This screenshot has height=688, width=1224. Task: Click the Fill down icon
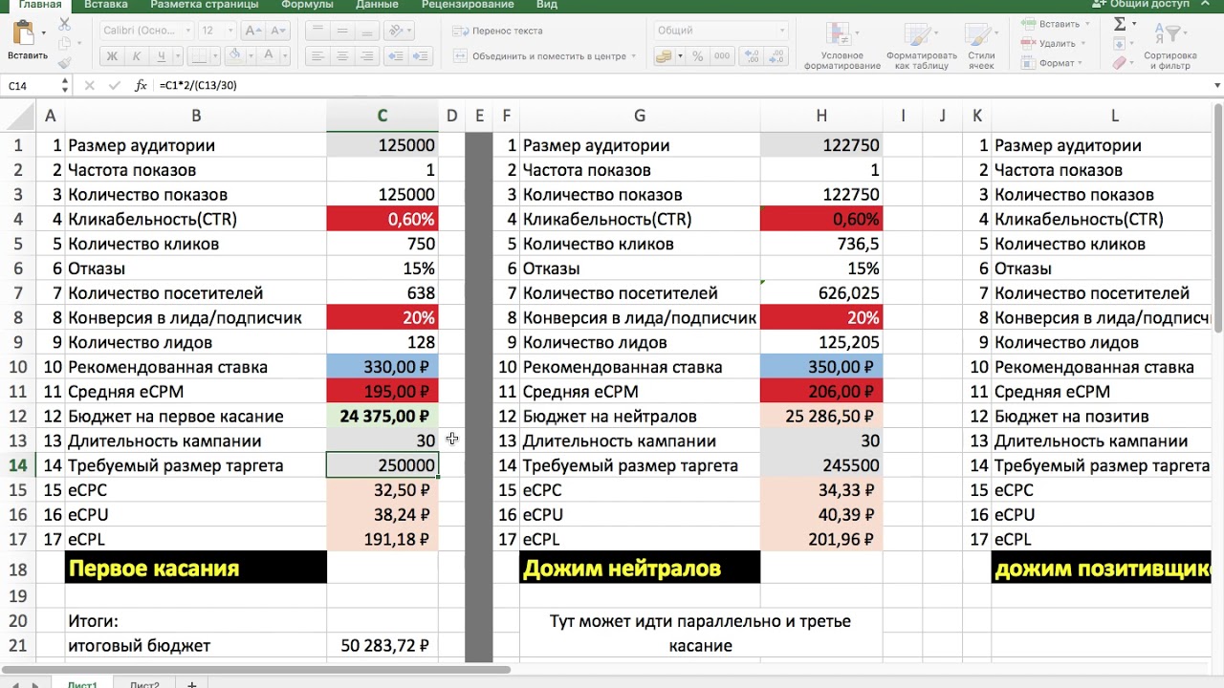tap(1119, 44)
